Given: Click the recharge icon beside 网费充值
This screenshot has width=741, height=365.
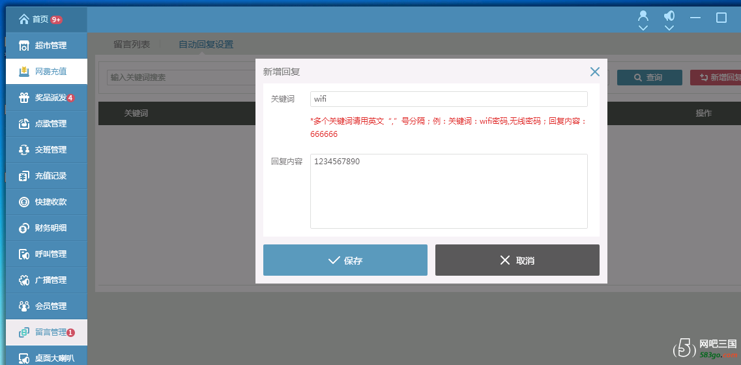Looking at the screenshot, I should coord(24,72).
